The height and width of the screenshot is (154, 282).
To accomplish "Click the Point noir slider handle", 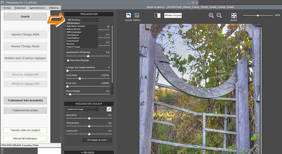I will [67, 86].
